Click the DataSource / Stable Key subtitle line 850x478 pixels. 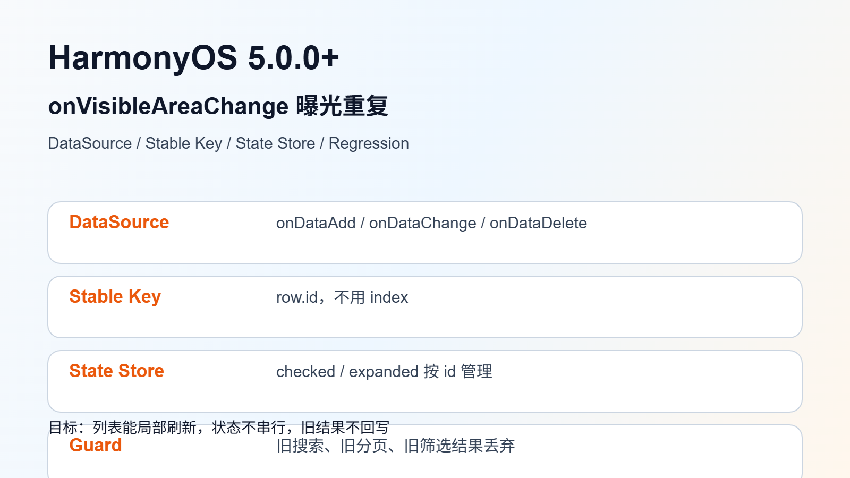point(228,143)
